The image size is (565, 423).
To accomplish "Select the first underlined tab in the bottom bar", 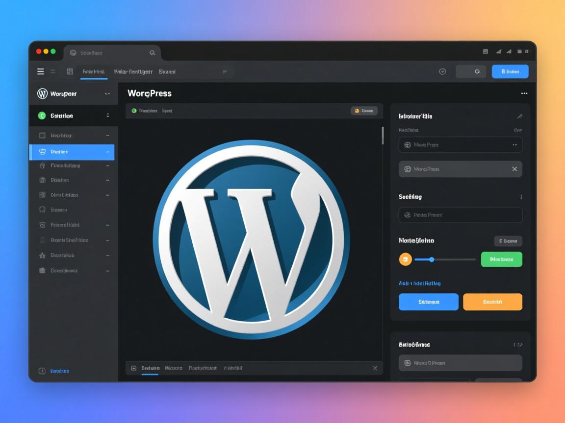I will [150, 368].
